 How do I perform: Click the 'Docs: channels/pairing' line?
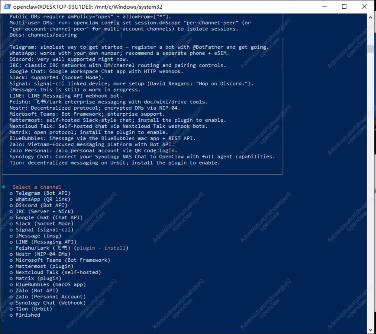pyautogui.click(x=43, y=35)
